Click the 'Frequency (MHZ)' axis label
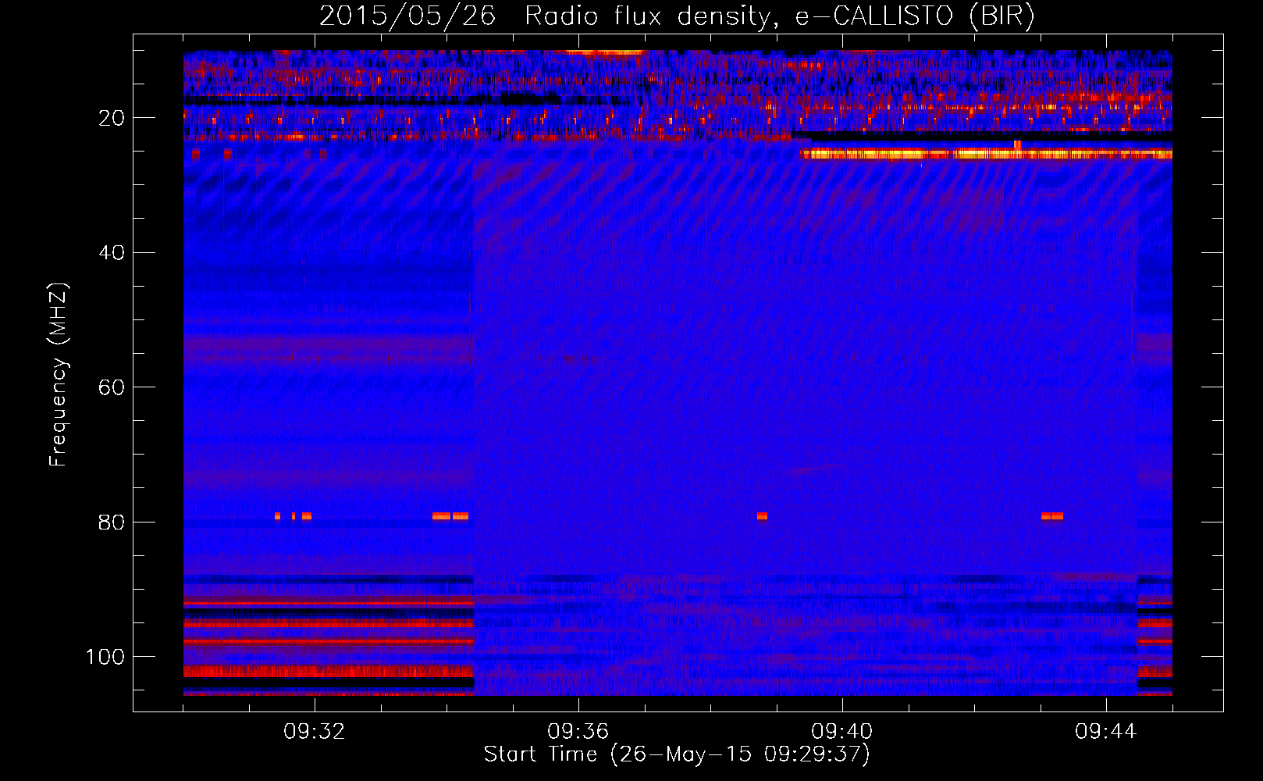Image resolution: width=1263 pixels, height=781 pixels. [x=59, y=374]
